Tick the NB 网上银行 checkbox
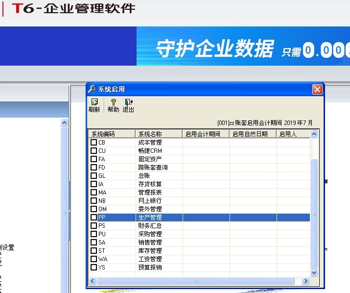 [x=94, y=201]
